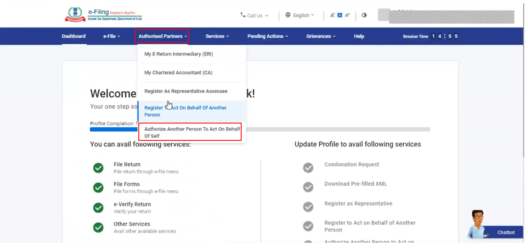Open the English language dropdown
This screenshot has width=528, height=252.
301,15
